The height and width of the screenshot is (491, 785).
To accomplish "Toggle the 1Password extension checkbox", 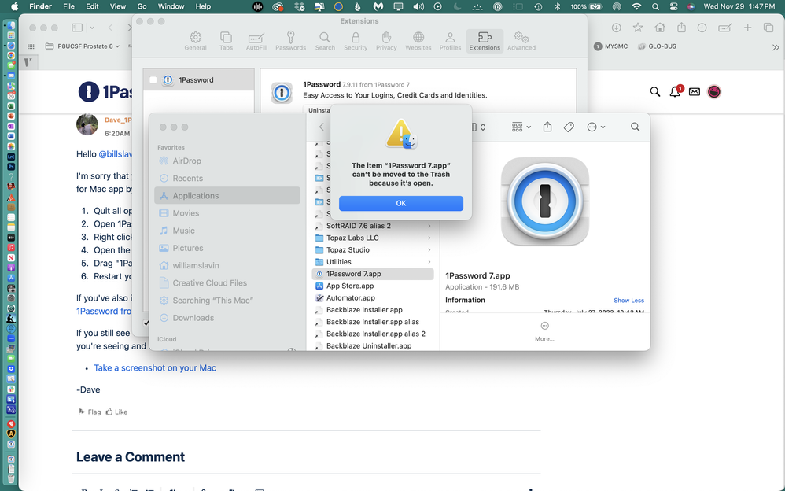I will point(153,80).
